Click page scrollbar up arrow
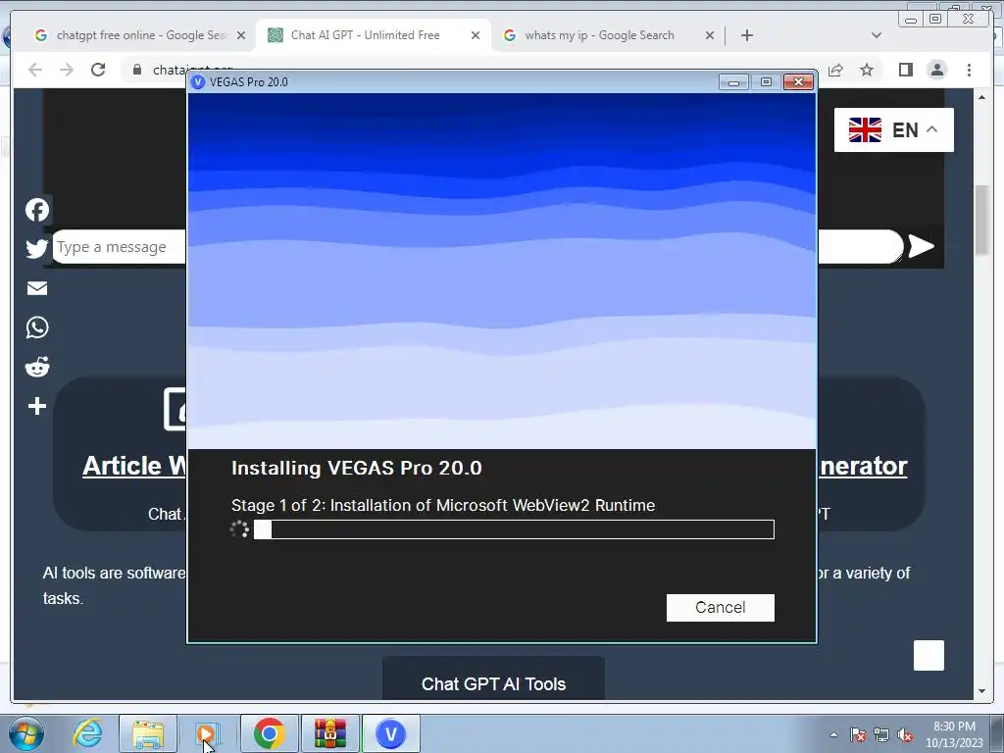 pos(982,97)
